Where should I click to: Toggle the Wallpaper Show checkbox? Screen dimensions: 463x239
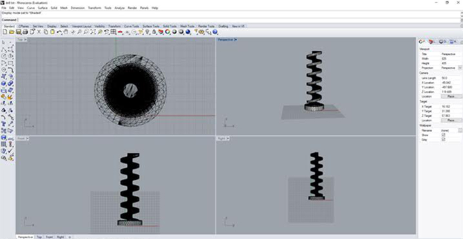[443, 135]
